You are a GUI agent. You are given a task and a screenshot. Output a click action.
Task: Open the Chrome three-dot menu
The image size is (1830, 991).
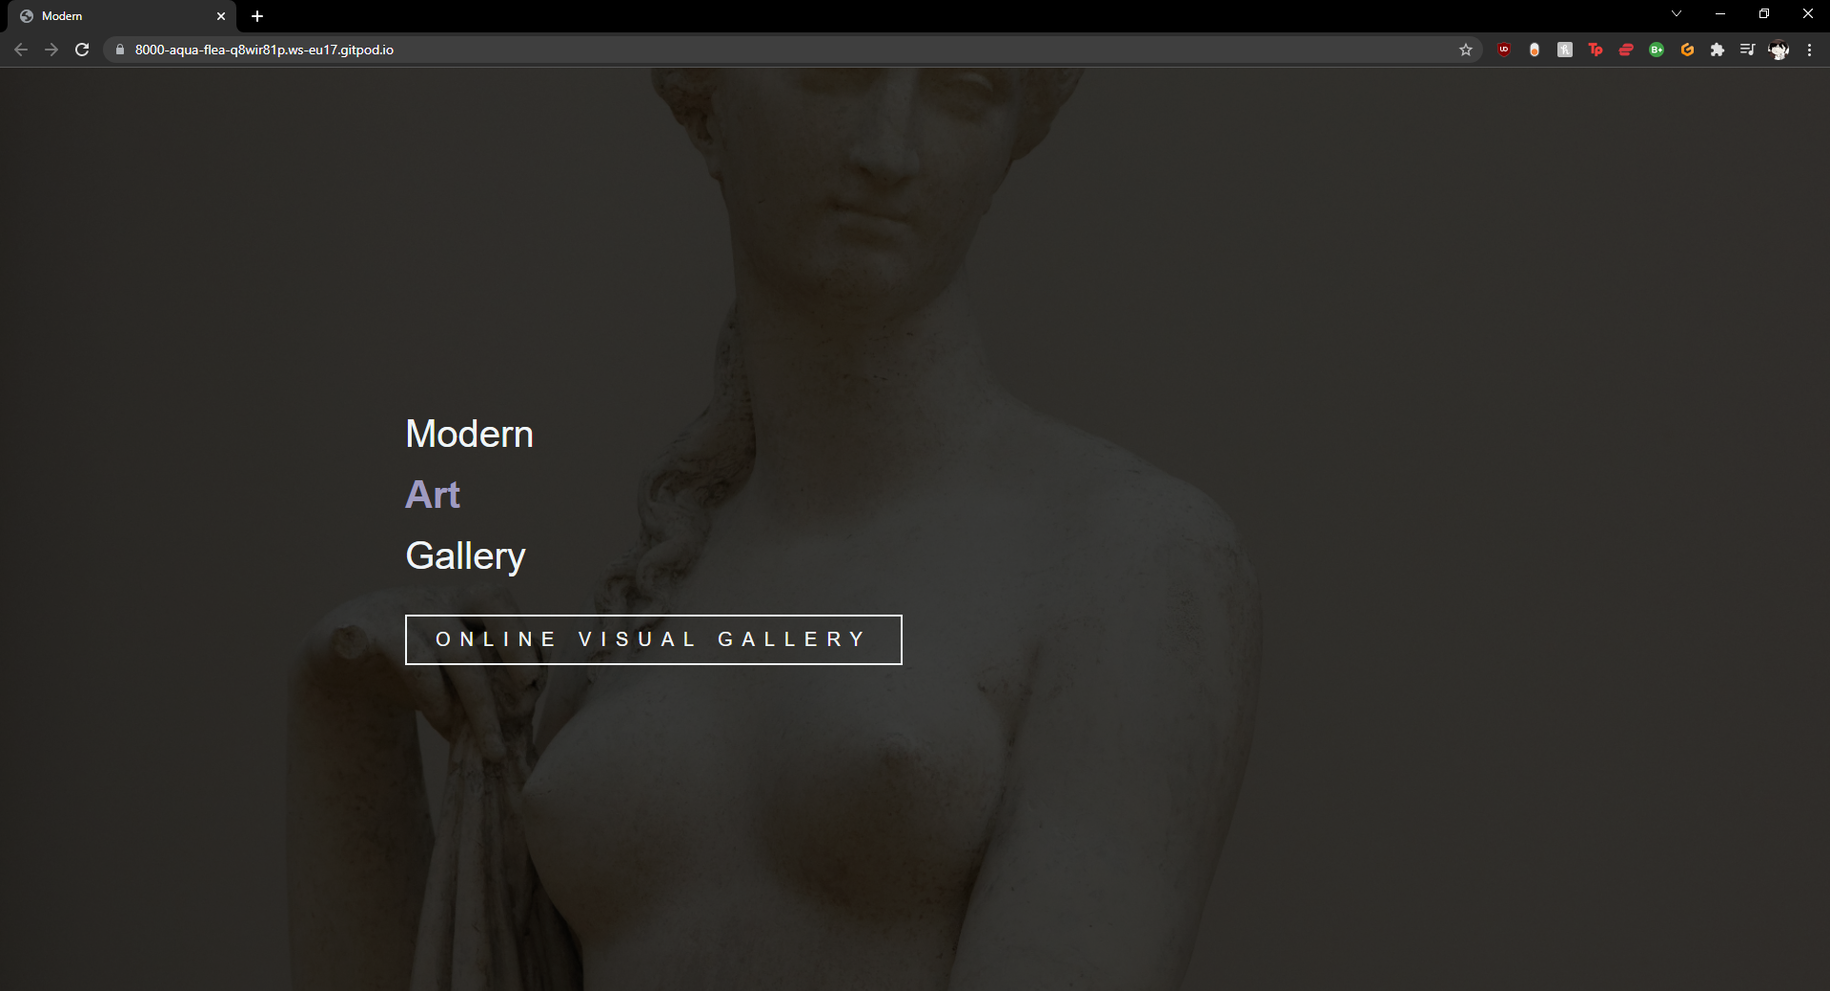(x=1809, y=50)
